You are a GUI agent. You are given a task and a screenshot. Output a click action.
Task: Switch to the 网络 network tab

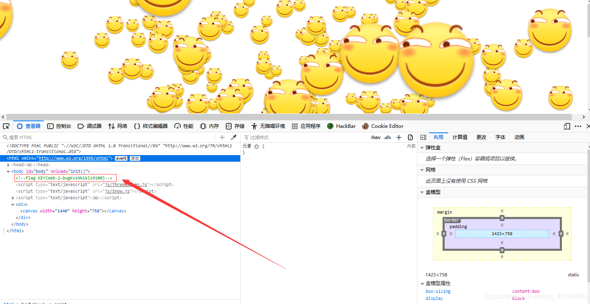pos(118,126)
